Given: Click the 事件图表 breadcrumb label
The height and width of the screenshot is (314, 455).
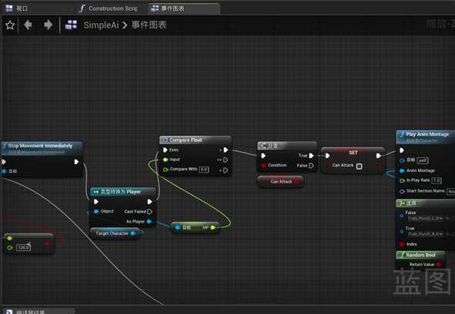Looking at the screenshot, I should point(149,25).
